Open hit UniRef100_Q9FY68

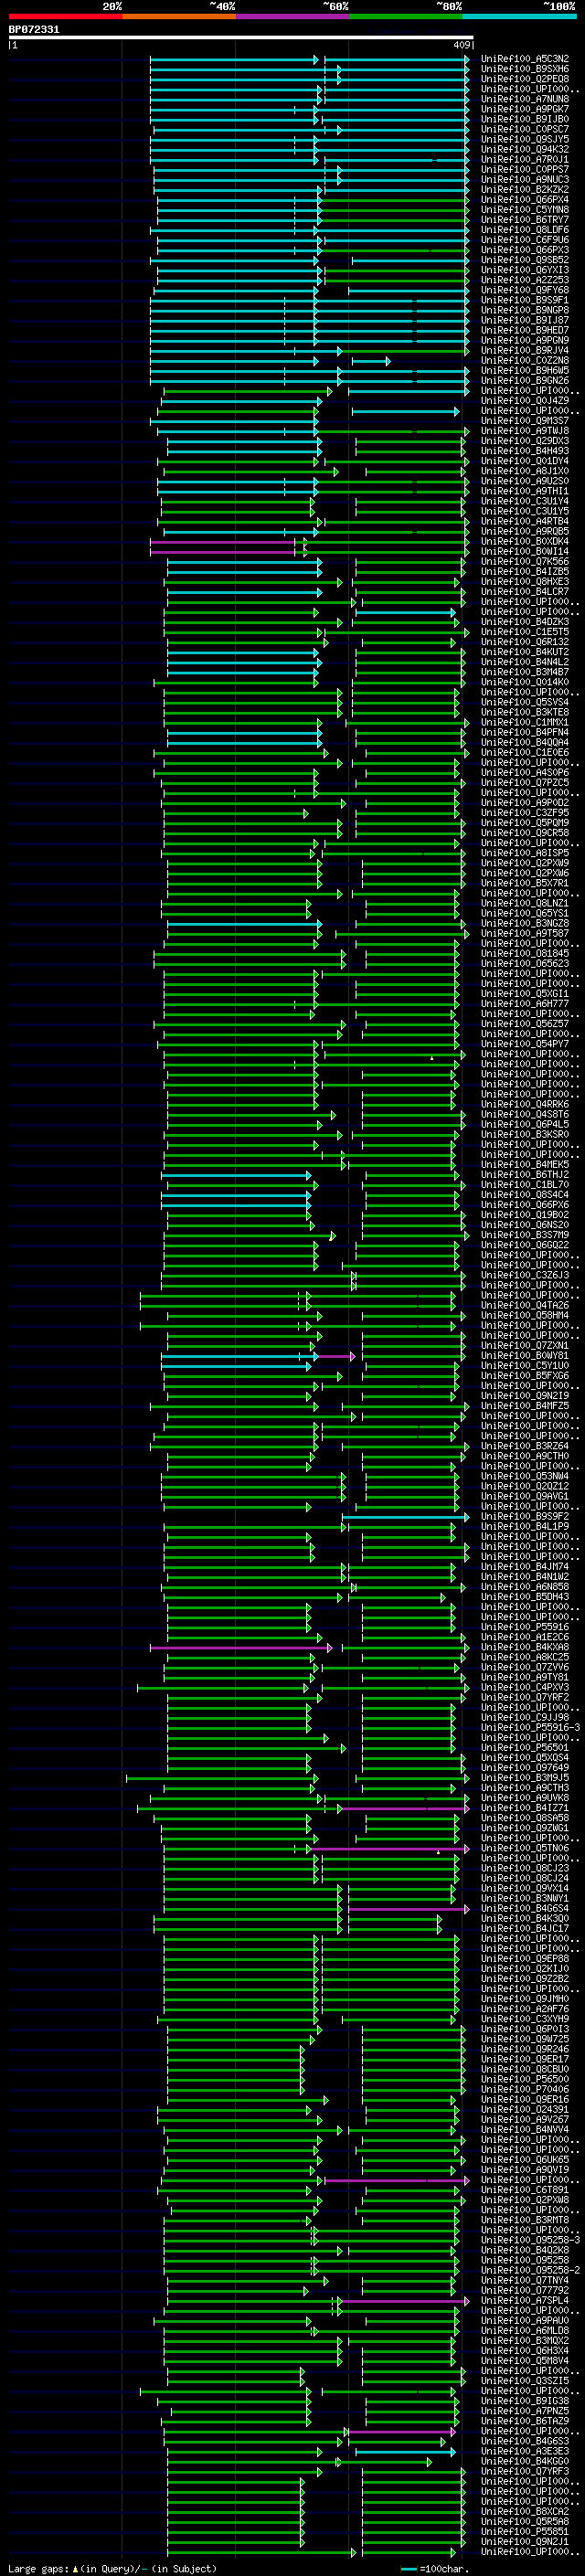coord(525,290)
